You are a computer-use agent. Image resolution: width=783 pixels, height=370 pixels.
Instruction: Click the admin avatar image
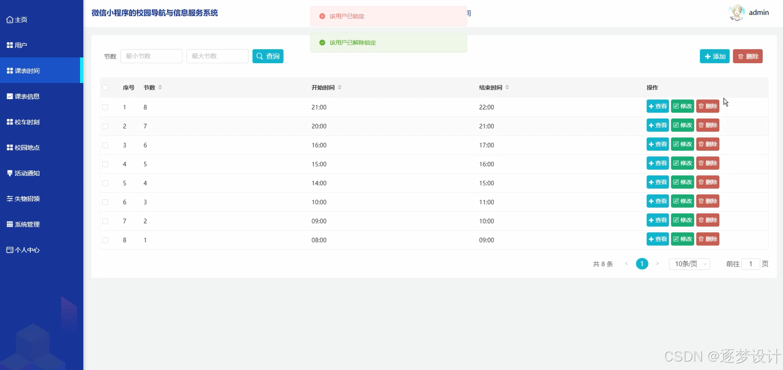(736, 12)
